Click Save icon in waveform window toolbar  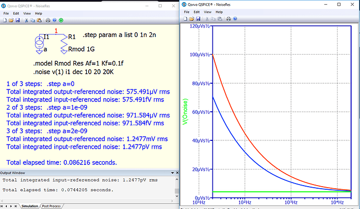pyautogui.click(x=197, y=20)
